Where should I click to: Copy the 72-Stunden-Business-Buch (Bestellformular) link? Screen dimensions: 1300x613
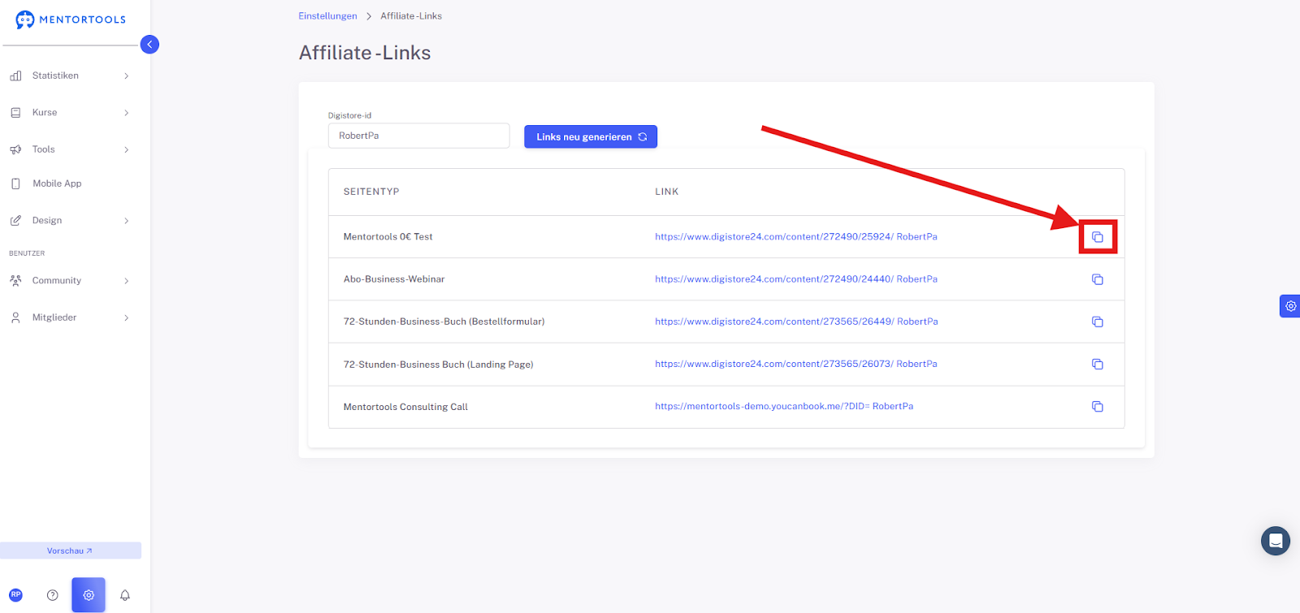point(1097,322)
